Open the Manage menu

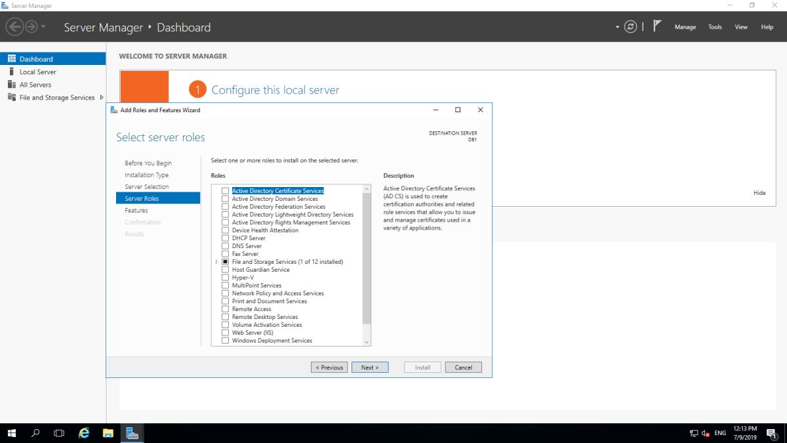tap(685, 27)
